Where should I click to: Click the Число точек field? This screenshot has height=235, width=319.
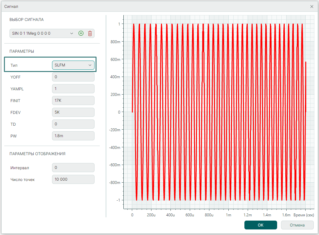pos(73,179)
